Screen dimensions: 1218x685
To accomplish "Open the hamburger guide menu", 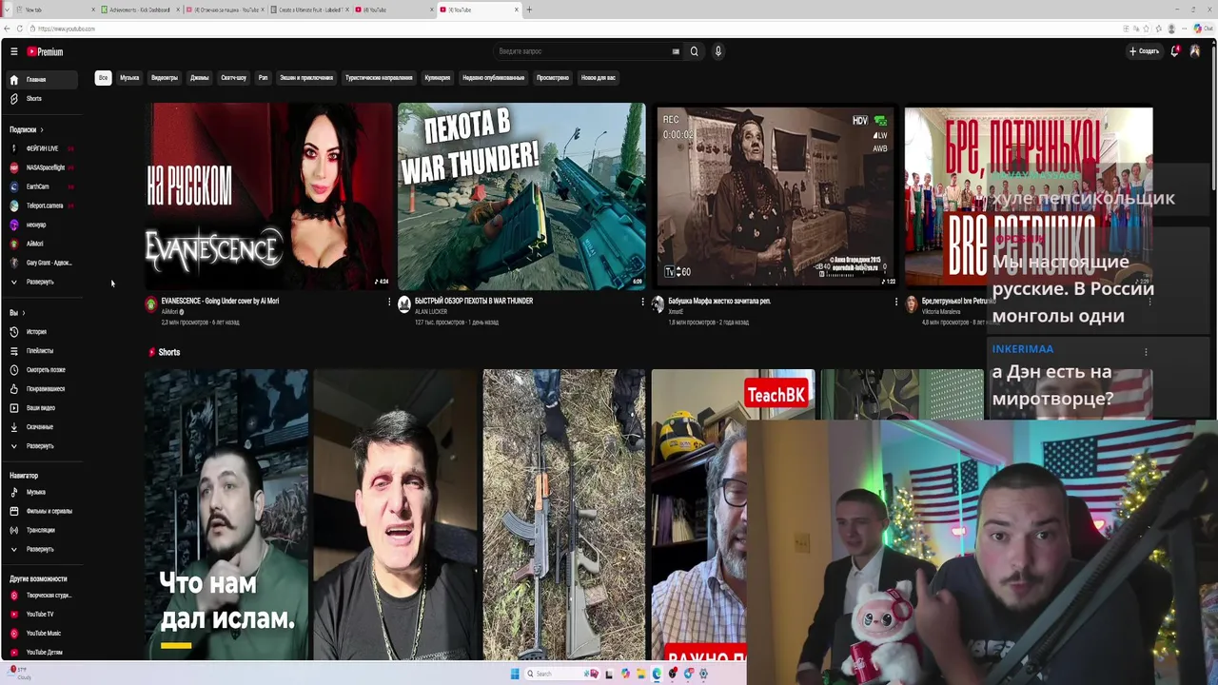I will [13, 51].
